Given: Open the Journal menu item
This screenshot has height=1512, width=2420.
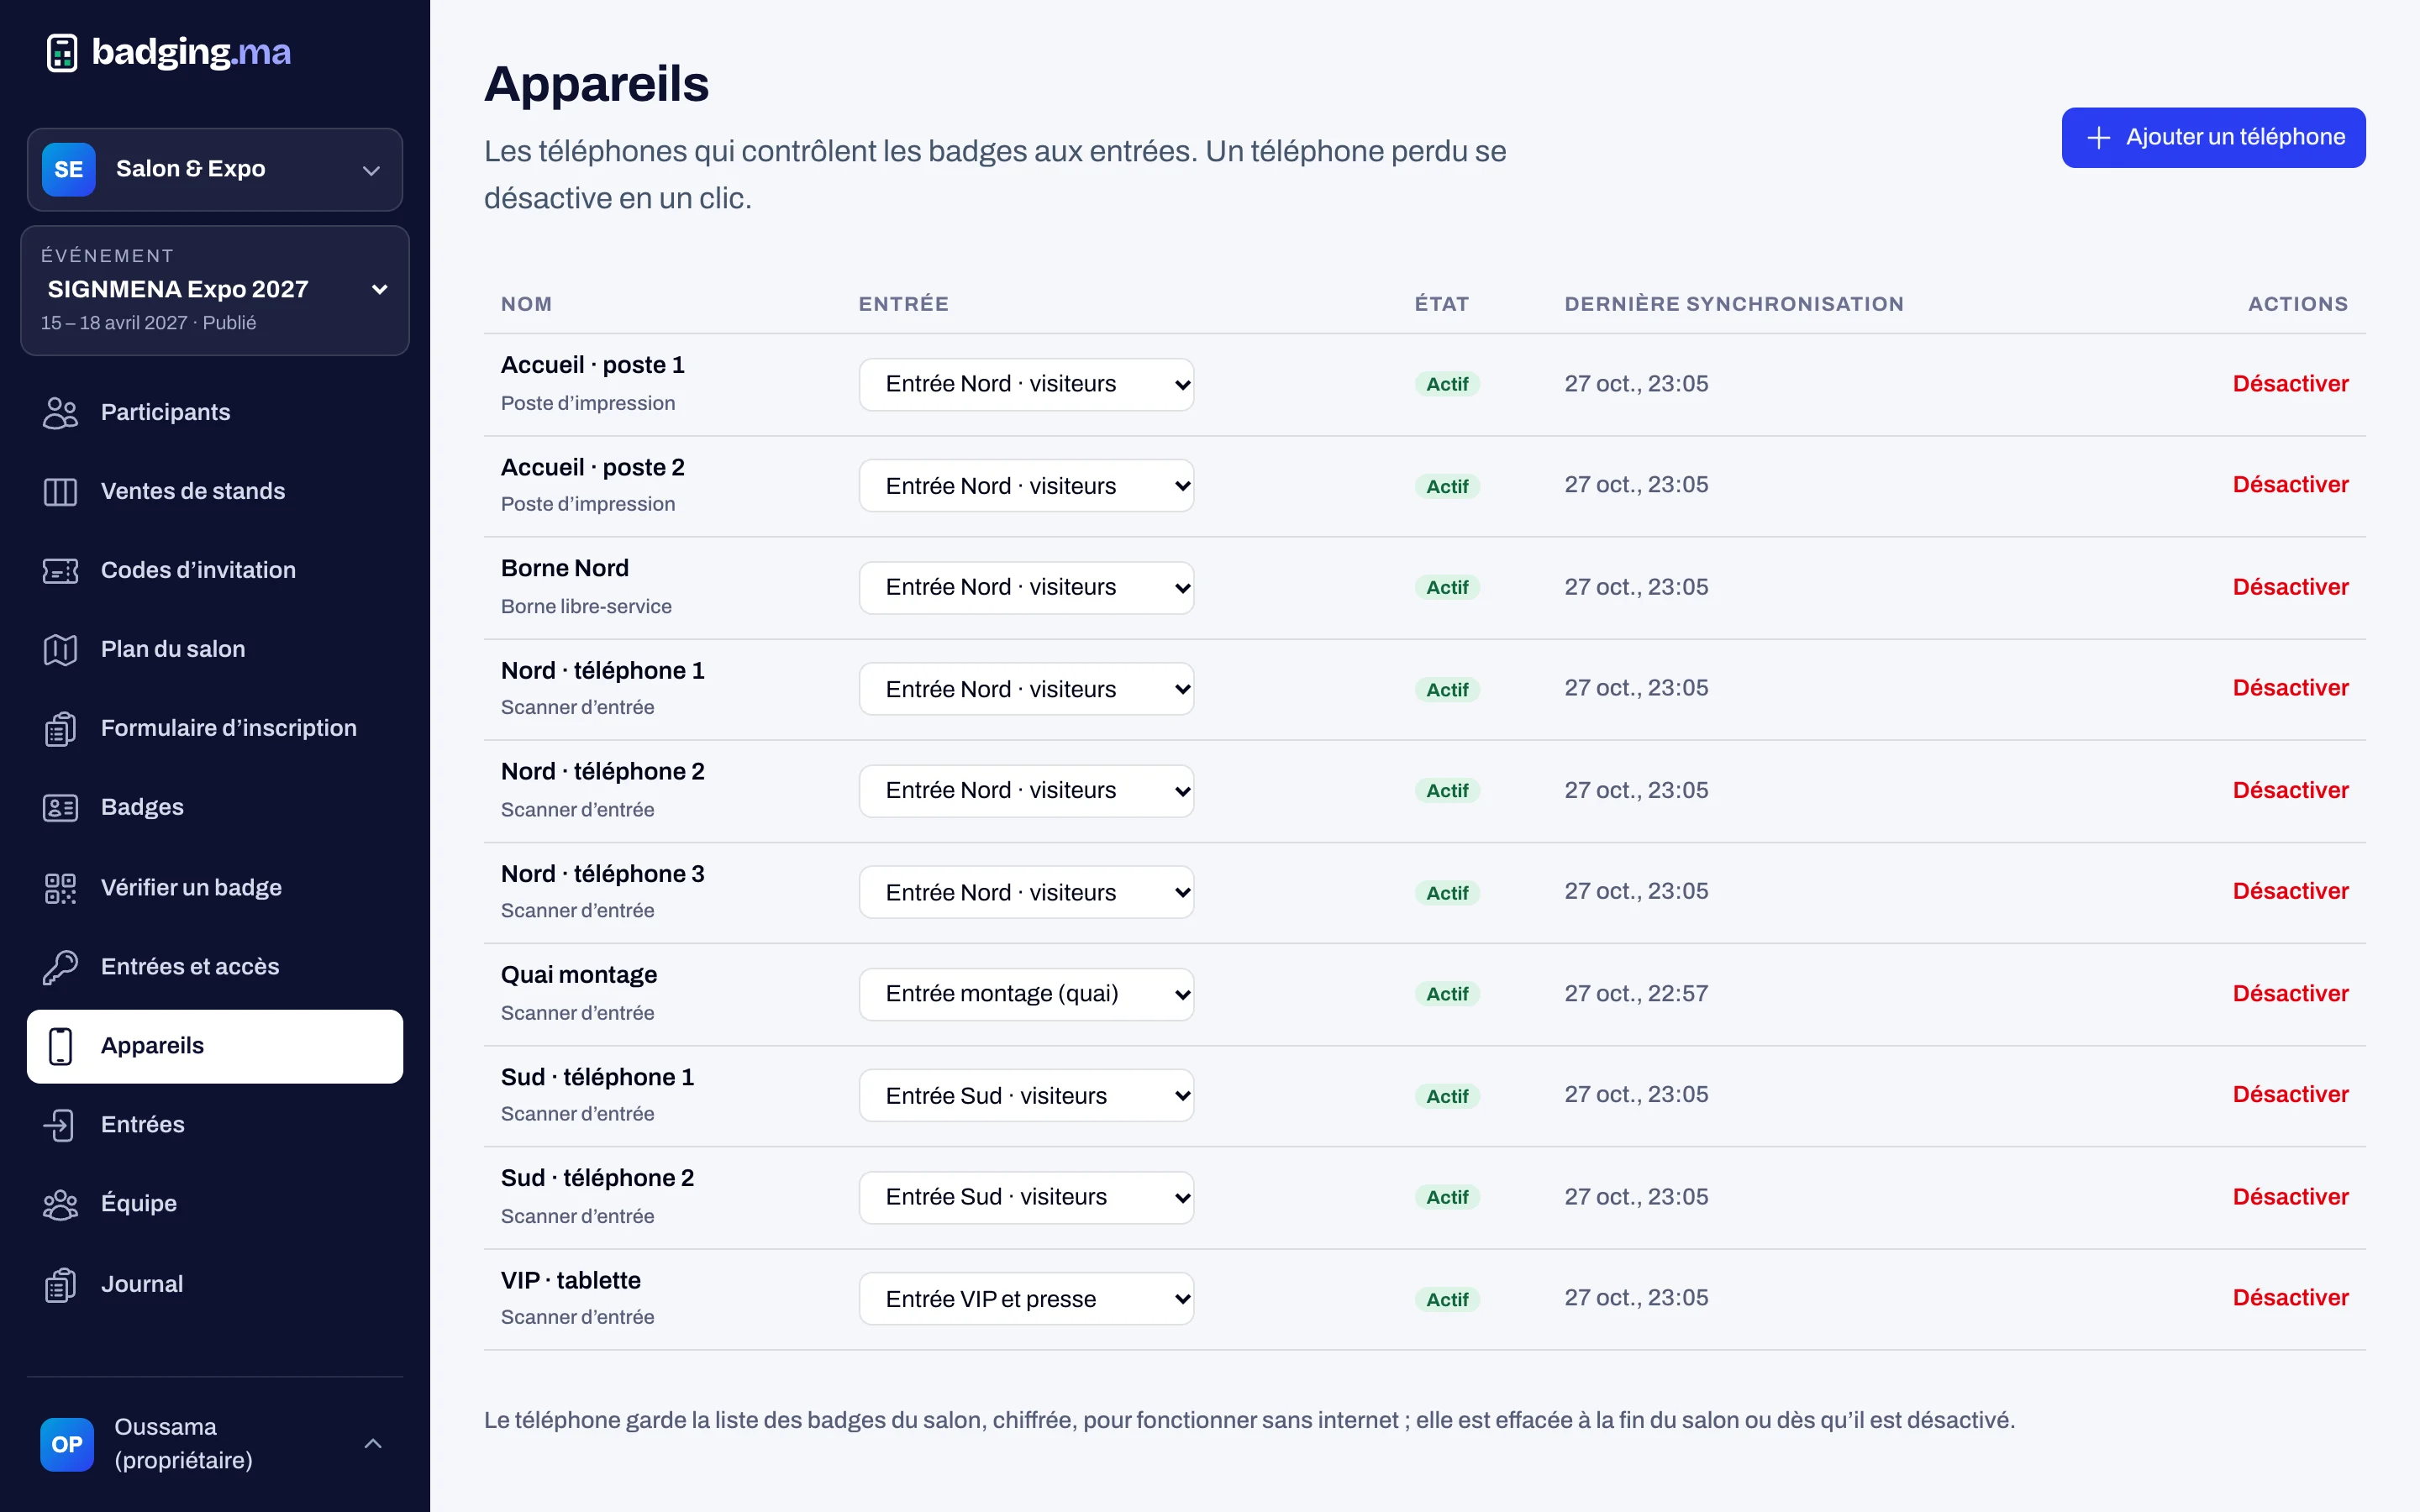Looking at the screenshot, I should click(x=215, y=1284).
